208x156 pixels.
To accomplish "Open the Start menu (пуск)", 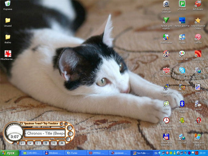I will [x=9, y=153].
